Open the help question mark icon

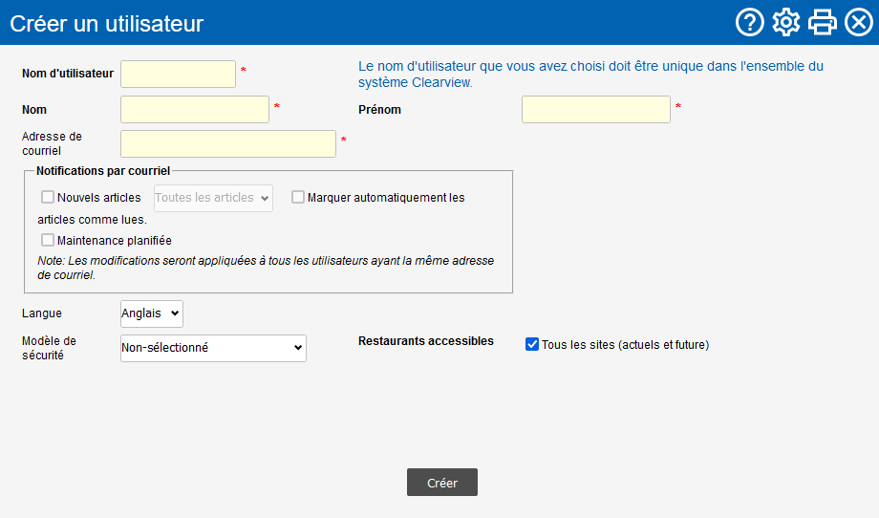pos(749,23)
